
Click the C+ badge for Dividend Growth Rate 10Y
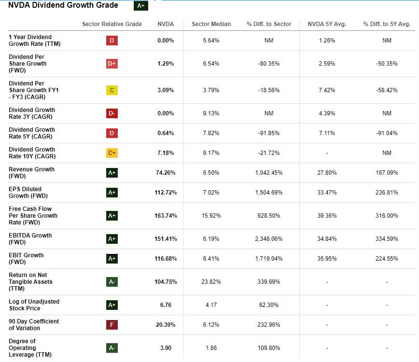point(112,153)
